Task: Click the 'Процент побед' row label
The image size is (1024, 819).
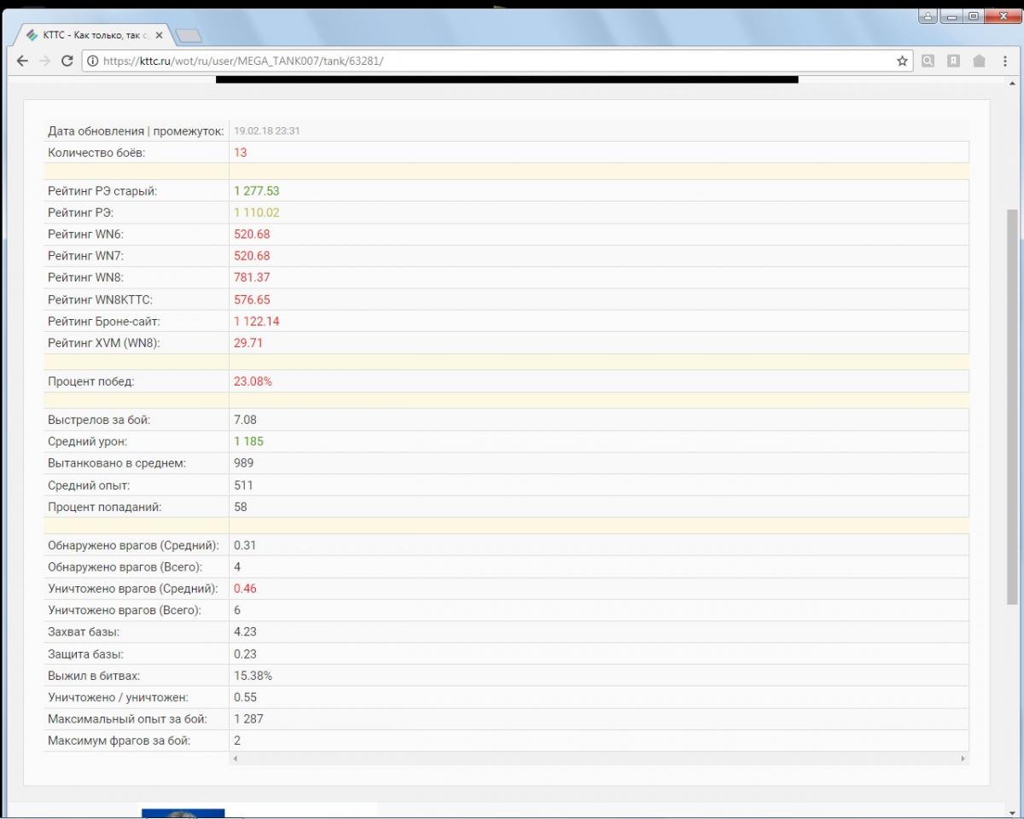Action: click(x=91, y=381)
